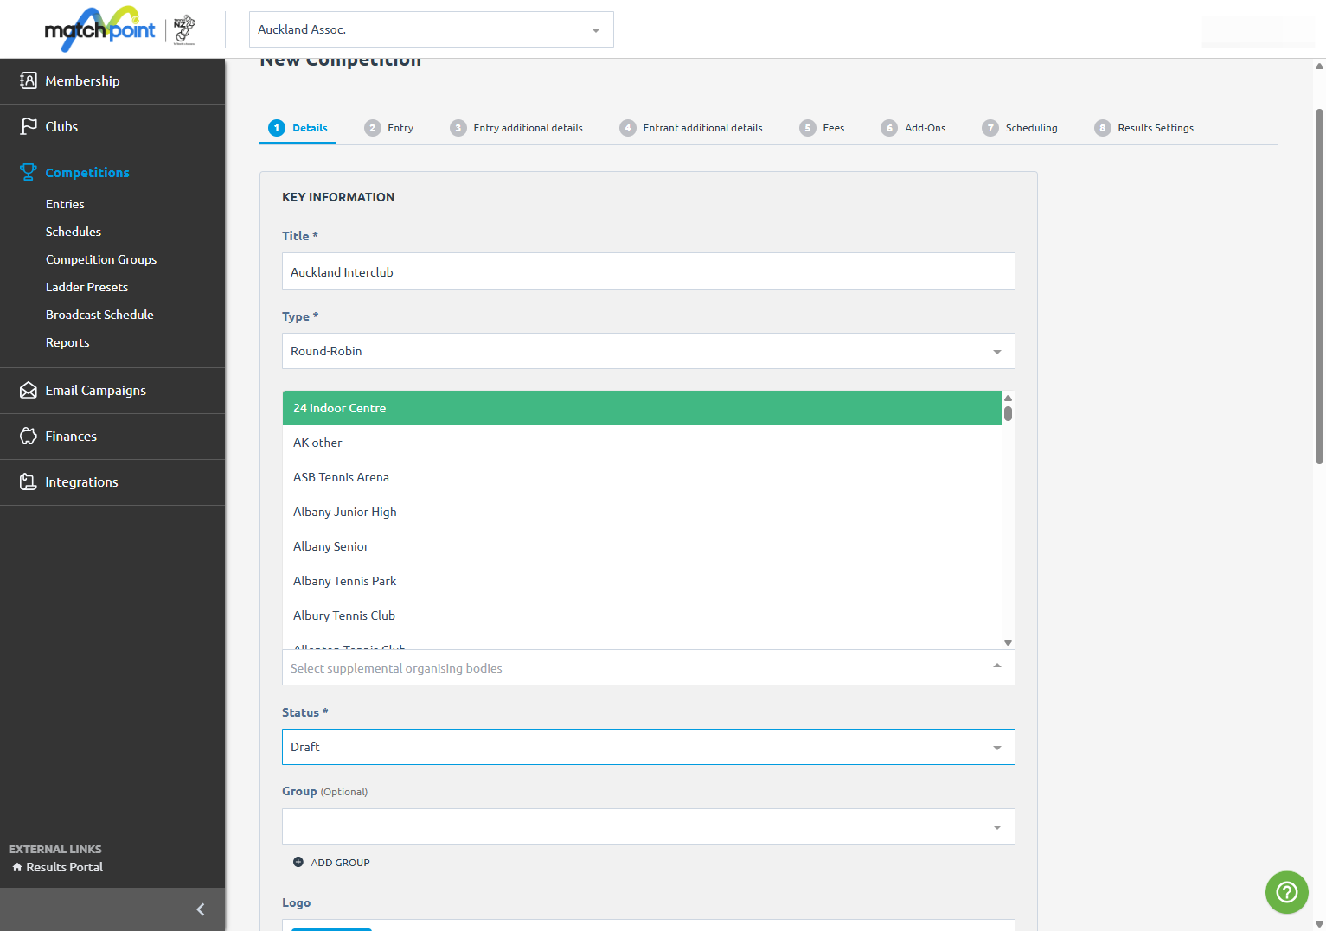Select ASB Tennis Arena option
This screenshot has width=1326, height=931.
642,477
